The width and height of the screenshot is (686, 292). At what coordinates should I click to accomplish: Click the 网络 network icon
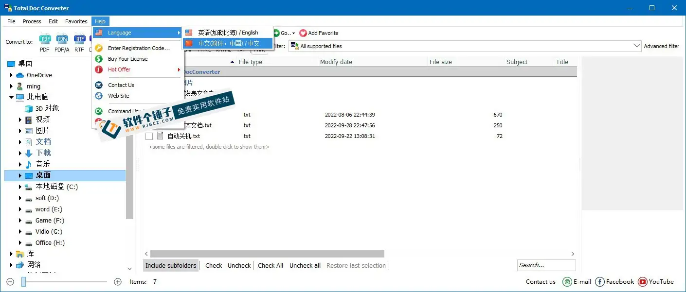pyautogui.click(x=20, y=265)
